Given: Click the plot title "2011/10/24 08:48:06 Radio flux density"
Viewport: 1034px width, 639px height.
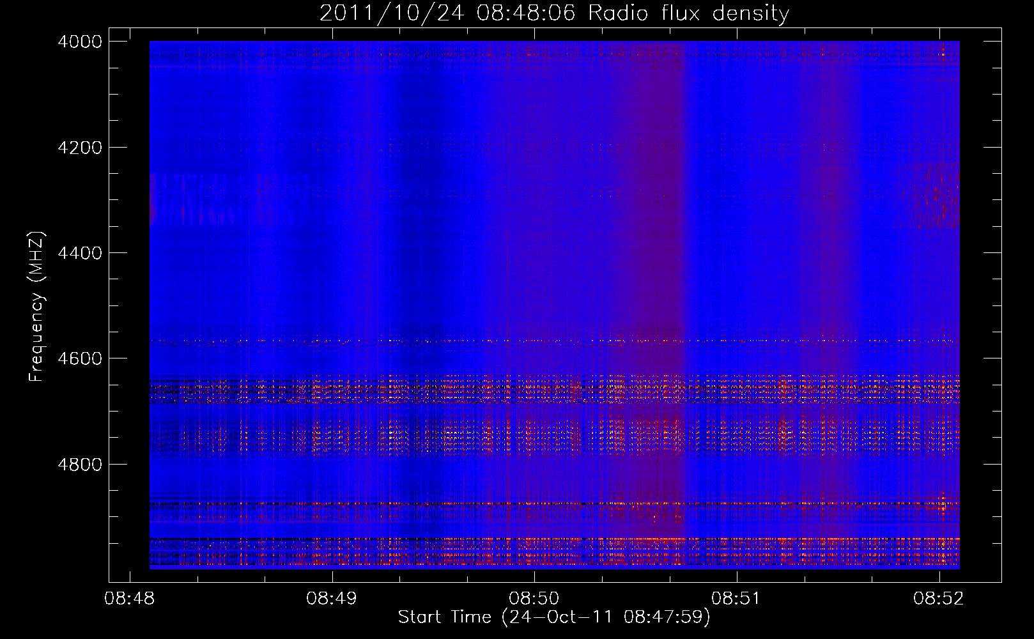Looking at the screenshot, I should click(554, 13).
